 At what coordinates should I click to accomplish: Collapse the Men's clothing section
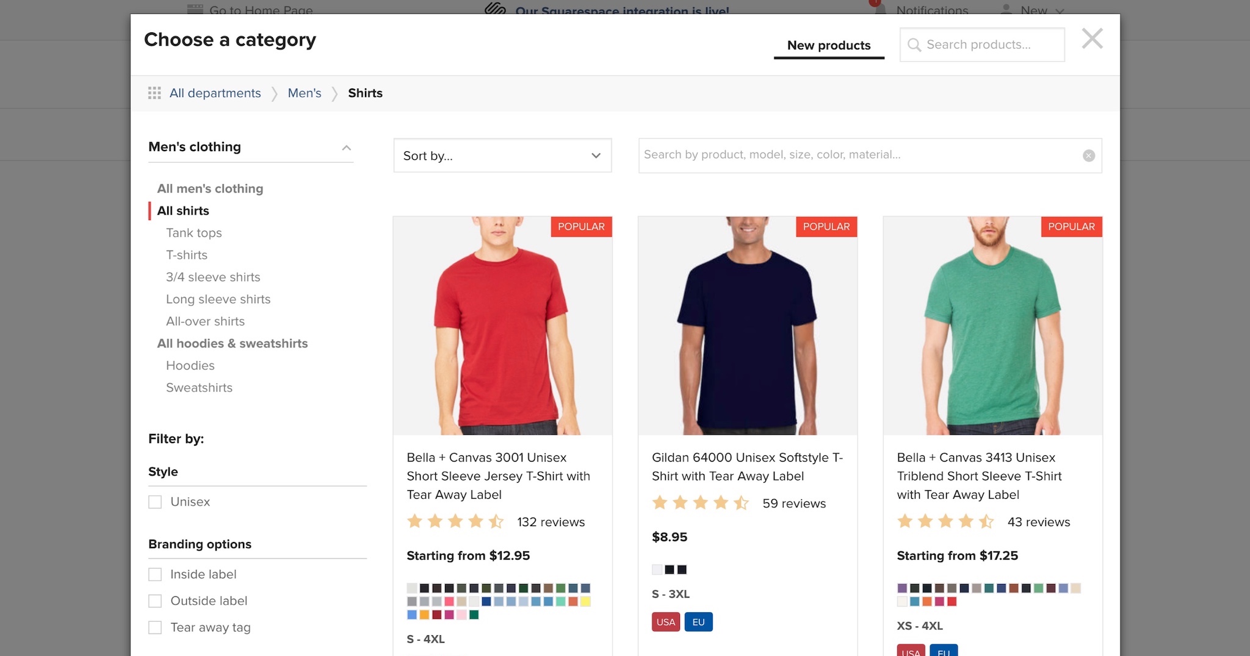346,148
